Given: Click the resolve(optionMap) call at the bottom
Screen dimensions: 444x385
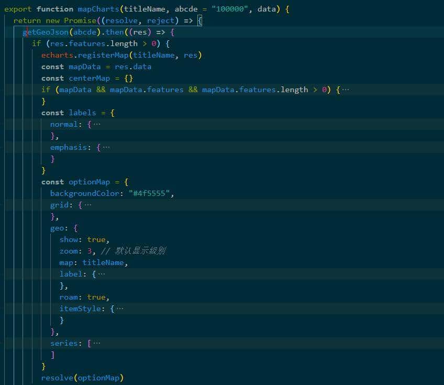Looking at the screenshot, I should (82, 378).
